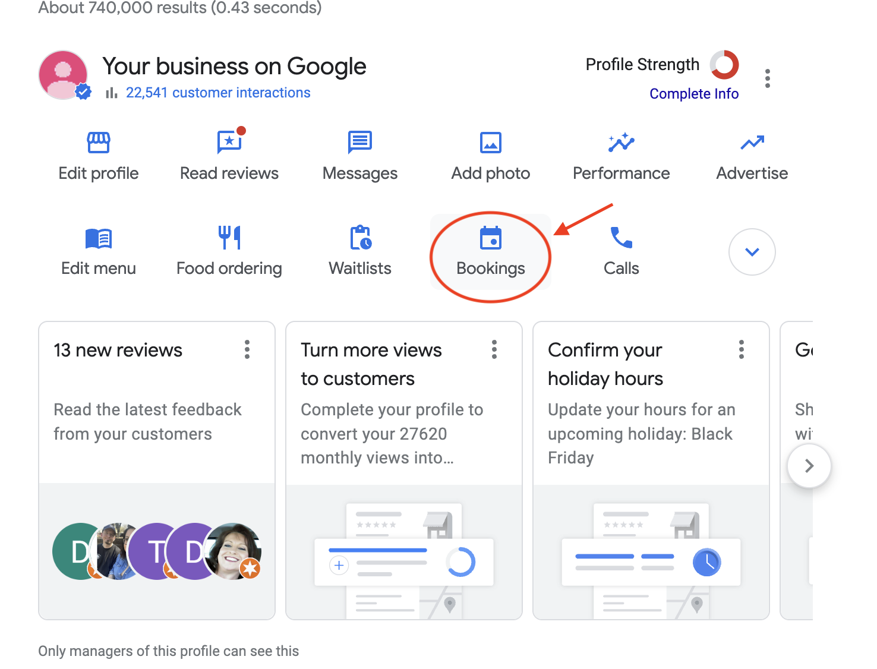
Task: Open the Waitlists clipboard icon
Action: pos(361,237)
